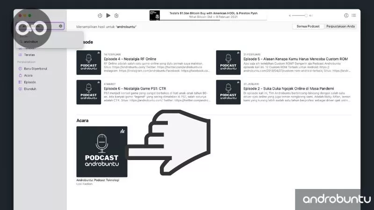Open Baru Diperbarui in the sidebar
The image size is (374, 210).
coord(36,69)
